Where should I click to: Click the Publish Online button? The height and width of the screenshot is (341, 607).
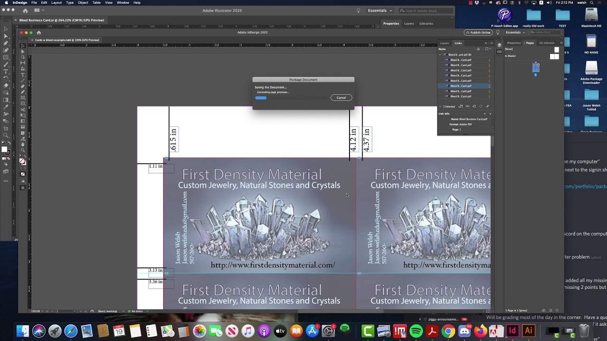[x=478, y=32]
